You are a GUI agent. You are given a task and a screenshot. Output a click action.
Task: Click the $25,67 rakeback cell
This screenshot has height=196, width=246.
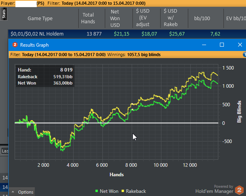[x=177, y=34]
